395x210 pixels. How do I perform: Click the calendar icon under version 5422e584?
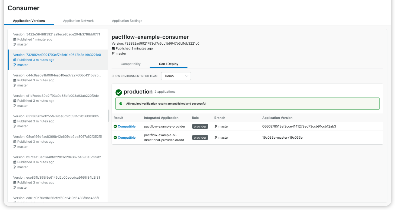tap(15, 39)
